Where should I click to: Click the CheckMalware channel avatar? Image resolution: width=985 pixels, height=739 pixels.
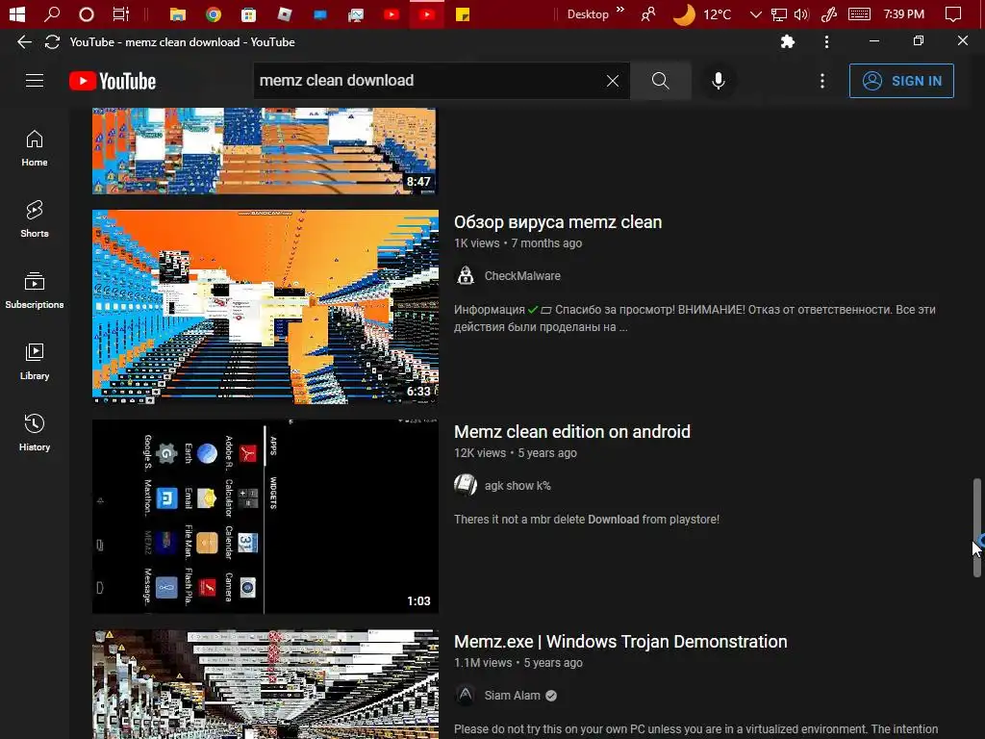(466, 275)
